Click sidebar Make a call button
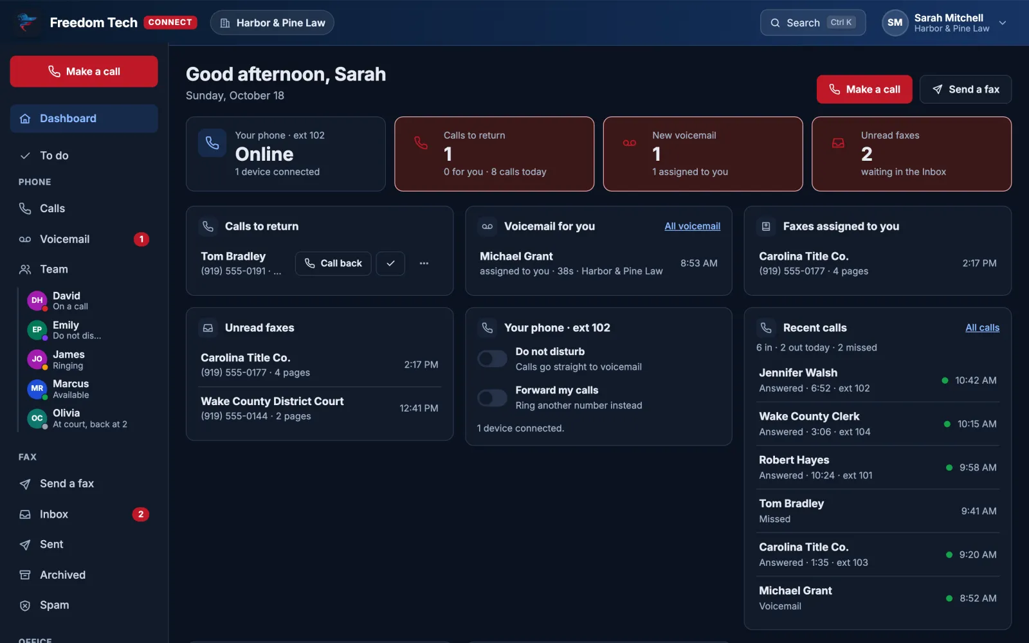The width and height of the screenshot is (1029, 643). click(84, 71)
